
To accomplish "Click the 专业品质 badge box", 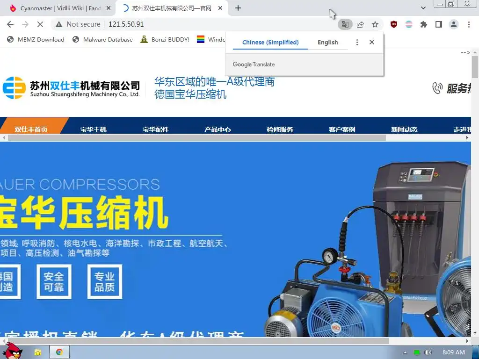I will (x=105, y=281).
